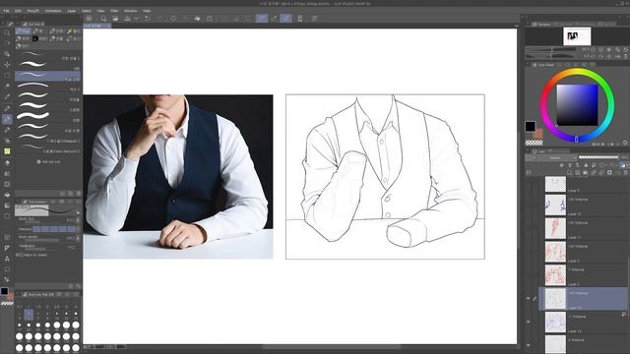Open the dropdown arrow beside Save icon
Viewport: 630px width, 354px height.
136,19
